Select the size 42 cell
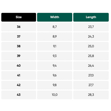 pos(19,85)
